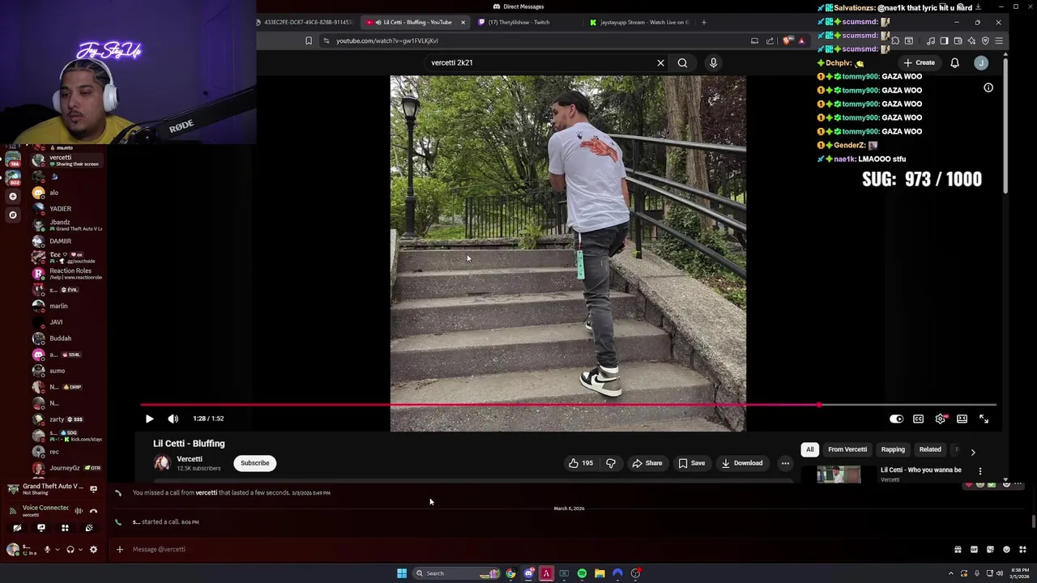Open Vercetti channel avatar
Viewport: 1037px width, 583px height.
(162, 463)
